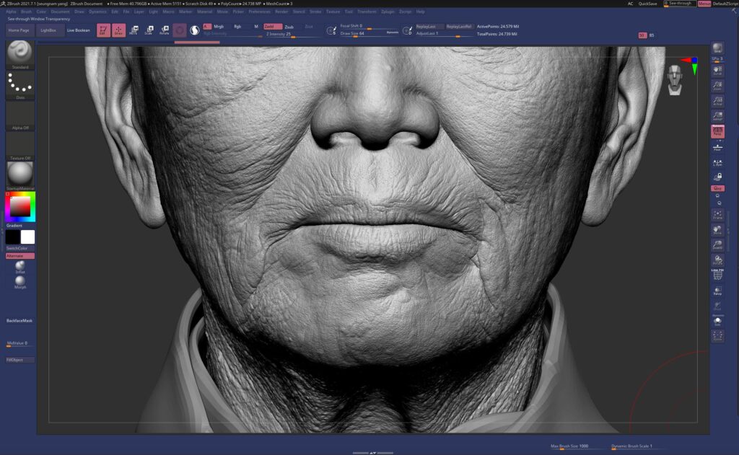
Task: Click the Floor grid icon
Action: [x=718, y=147]
